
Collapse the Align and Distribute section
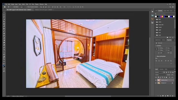coord(156,56)
